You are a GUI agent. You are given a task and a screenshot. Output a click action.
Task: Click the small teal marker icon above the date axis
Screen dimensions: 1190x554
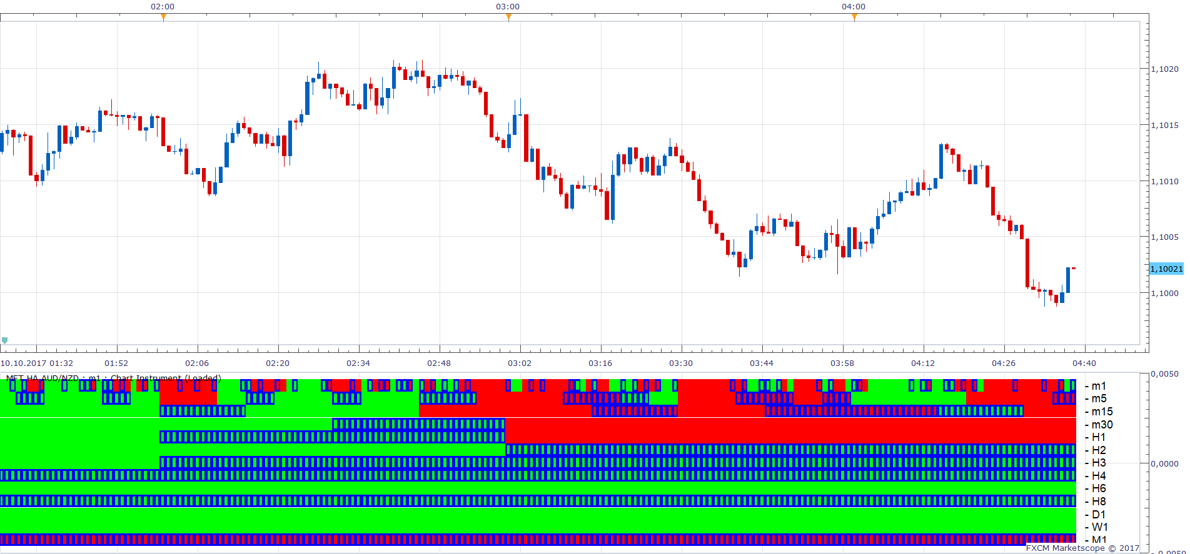coord(5,340)
